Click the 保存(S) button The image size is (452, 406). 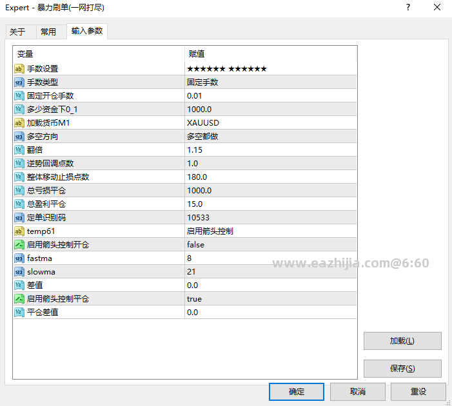402,369
